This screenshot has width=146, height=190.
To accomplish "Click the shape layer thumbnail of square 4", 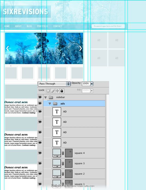I will pyautogui.click(x=57, y=153).
